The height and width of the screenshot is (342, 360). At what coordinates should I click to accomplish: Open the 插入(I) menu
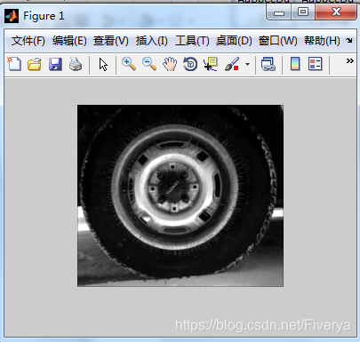click(x=152, y=41)
